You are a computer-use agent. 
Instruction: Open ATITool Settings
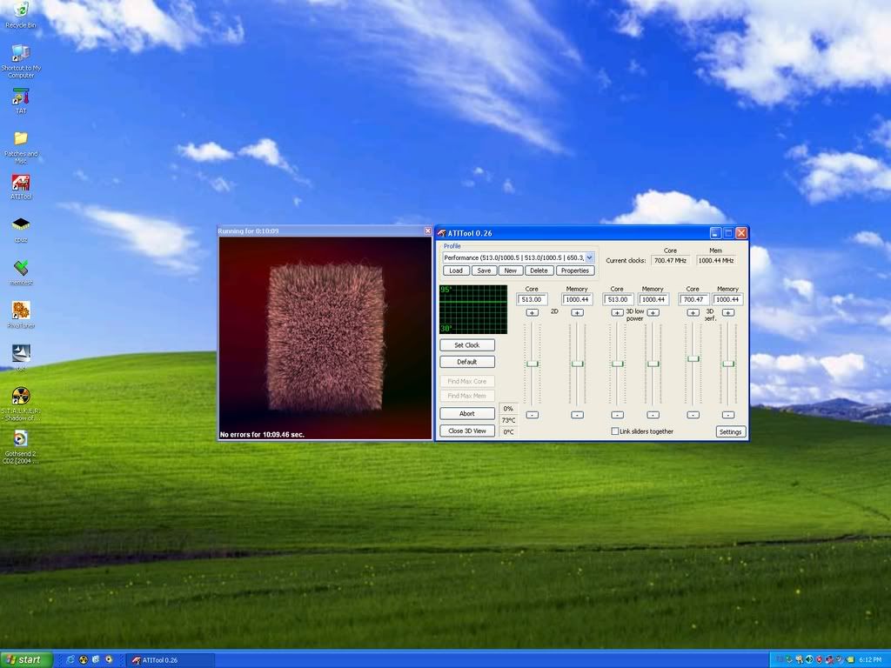click(x=730, y=431)
